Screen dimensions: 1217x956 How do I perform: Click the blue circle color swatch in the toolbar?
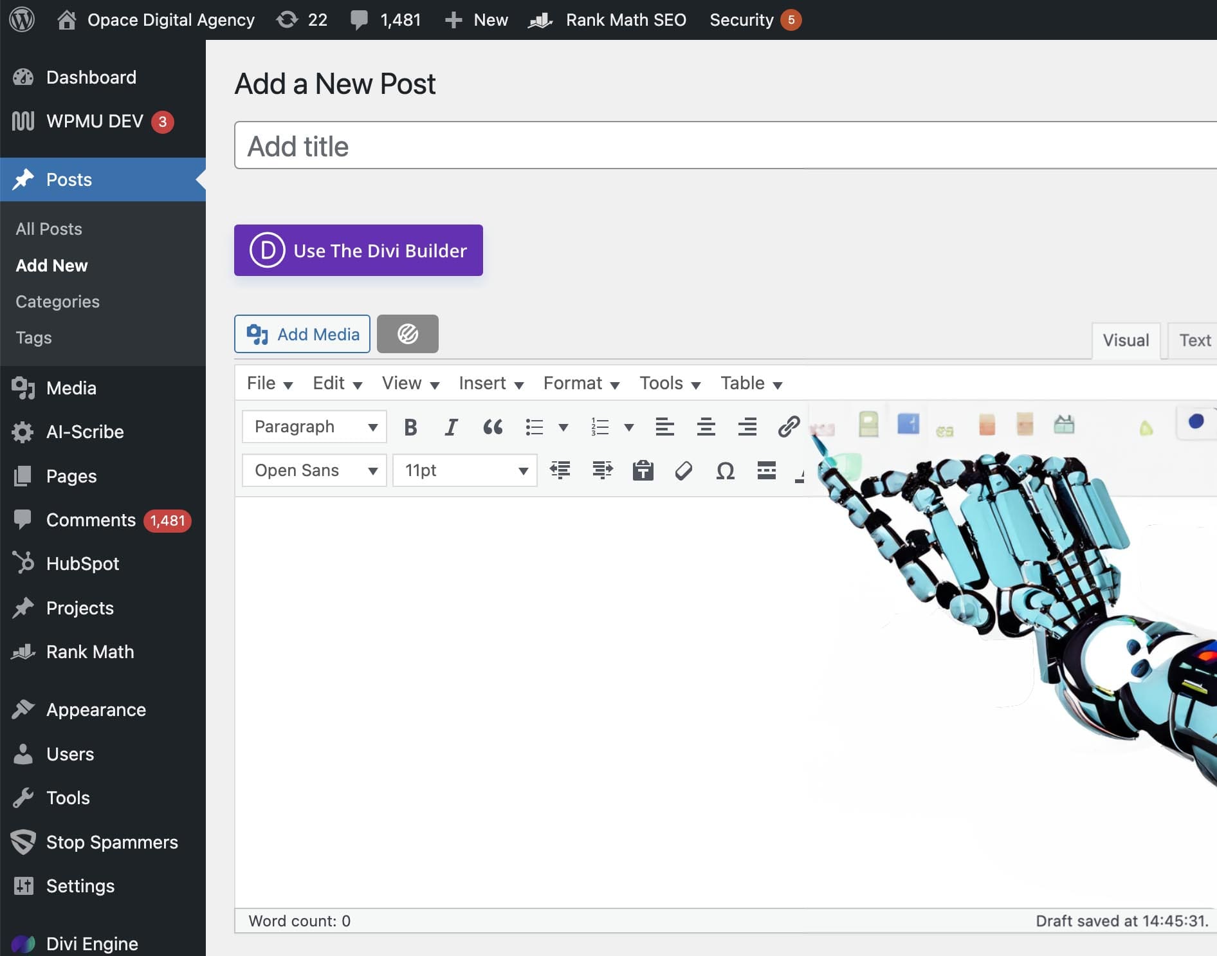[x=1197, y=423]
